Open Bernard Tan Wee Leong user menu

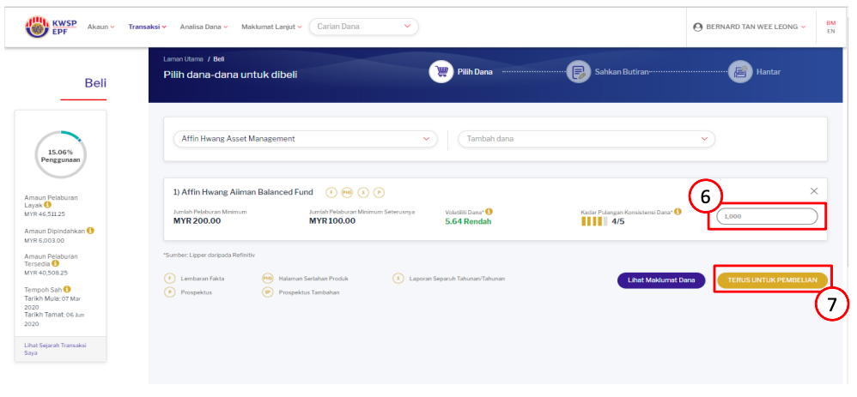click(749, 27)
